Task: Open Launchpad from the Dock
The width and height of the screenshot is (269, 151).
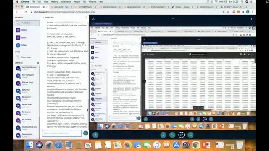Action: pos(49,145)
